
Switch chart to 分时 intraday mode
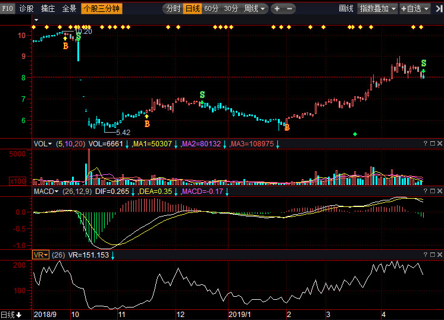point(173,9)
